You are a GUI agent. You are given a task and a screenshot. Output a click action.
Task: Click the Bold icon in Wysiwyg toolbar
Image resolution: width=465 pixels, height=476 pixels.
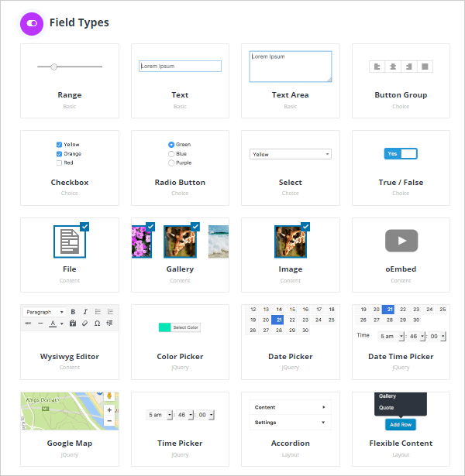(x=73, y=311)
